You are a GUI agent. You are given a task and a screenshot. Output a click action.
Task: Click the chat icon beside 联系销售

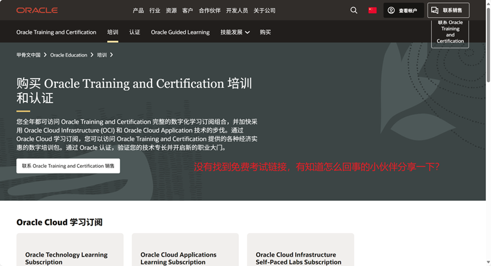[x=435, y=10]
